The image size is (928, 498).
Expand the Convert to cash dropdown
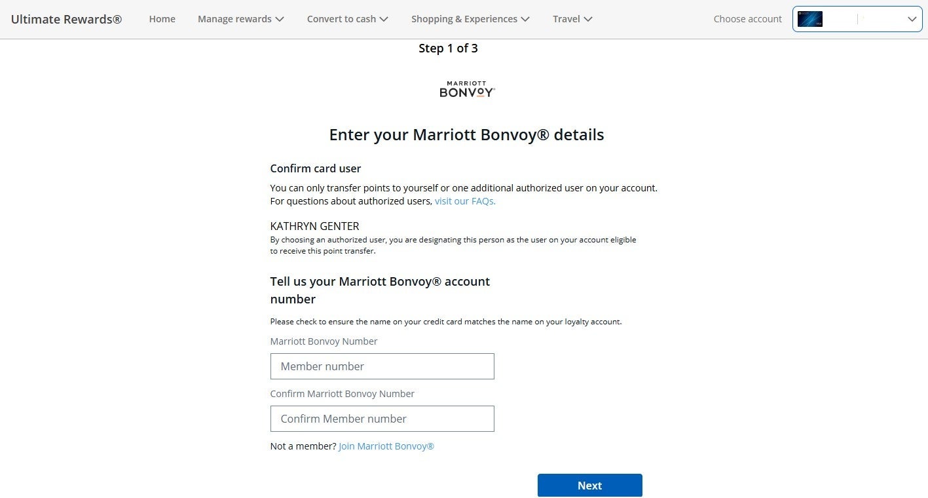point(347,19)
